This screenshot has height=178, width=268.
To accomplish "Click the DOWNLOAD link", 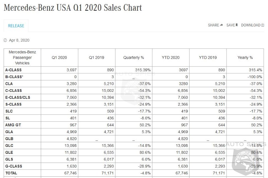I will [251, 25].
